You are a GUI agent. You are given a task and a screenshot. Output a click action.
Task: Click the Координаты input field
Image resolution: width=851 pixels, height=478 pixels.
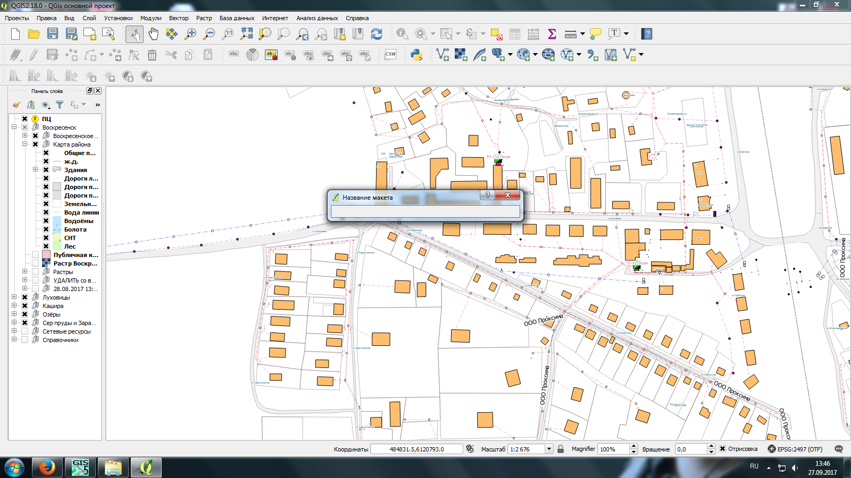[x=416, y=449]
